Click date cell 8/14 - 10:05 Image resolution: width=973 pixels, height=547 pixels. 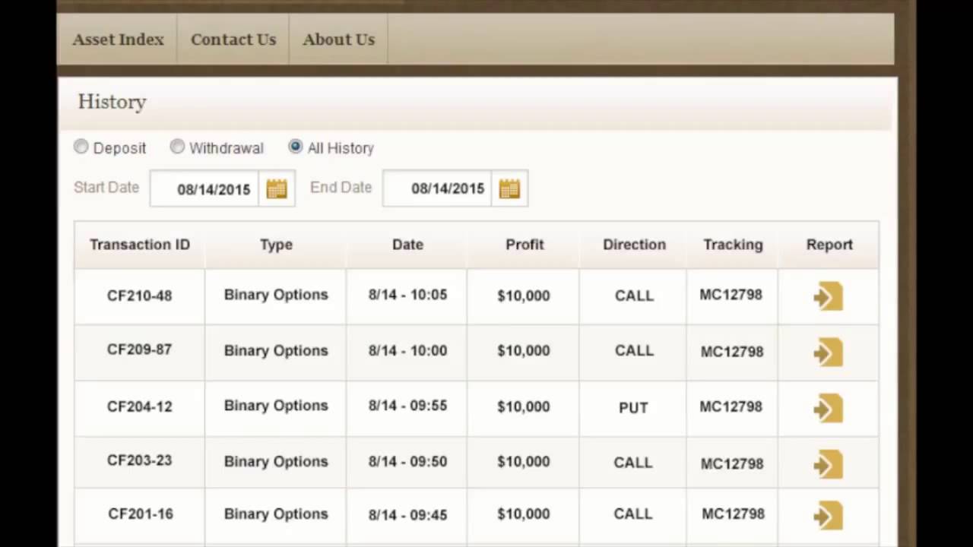[407, 295]
